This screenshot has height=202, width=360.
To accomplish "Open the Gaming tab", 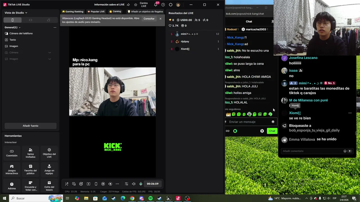I will pyautogui.click(x=115, y=12).
